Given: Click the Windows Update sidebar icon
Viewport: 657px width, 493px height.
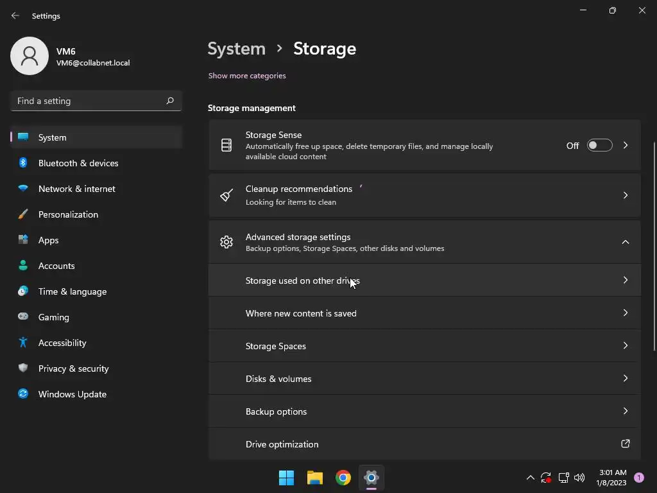Looking at the screenshot, I should point(23,394).
